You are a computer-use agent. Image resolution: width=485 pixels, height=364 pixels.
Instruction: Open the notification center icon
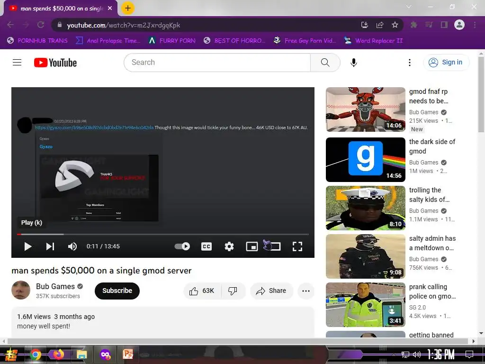coord(469,355)
